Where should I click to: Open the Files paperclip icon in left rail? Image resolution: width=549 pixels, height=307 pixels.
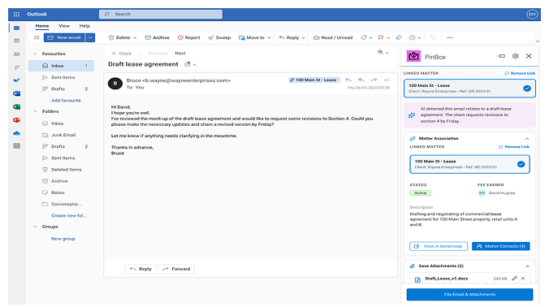(x=16, y=67)
